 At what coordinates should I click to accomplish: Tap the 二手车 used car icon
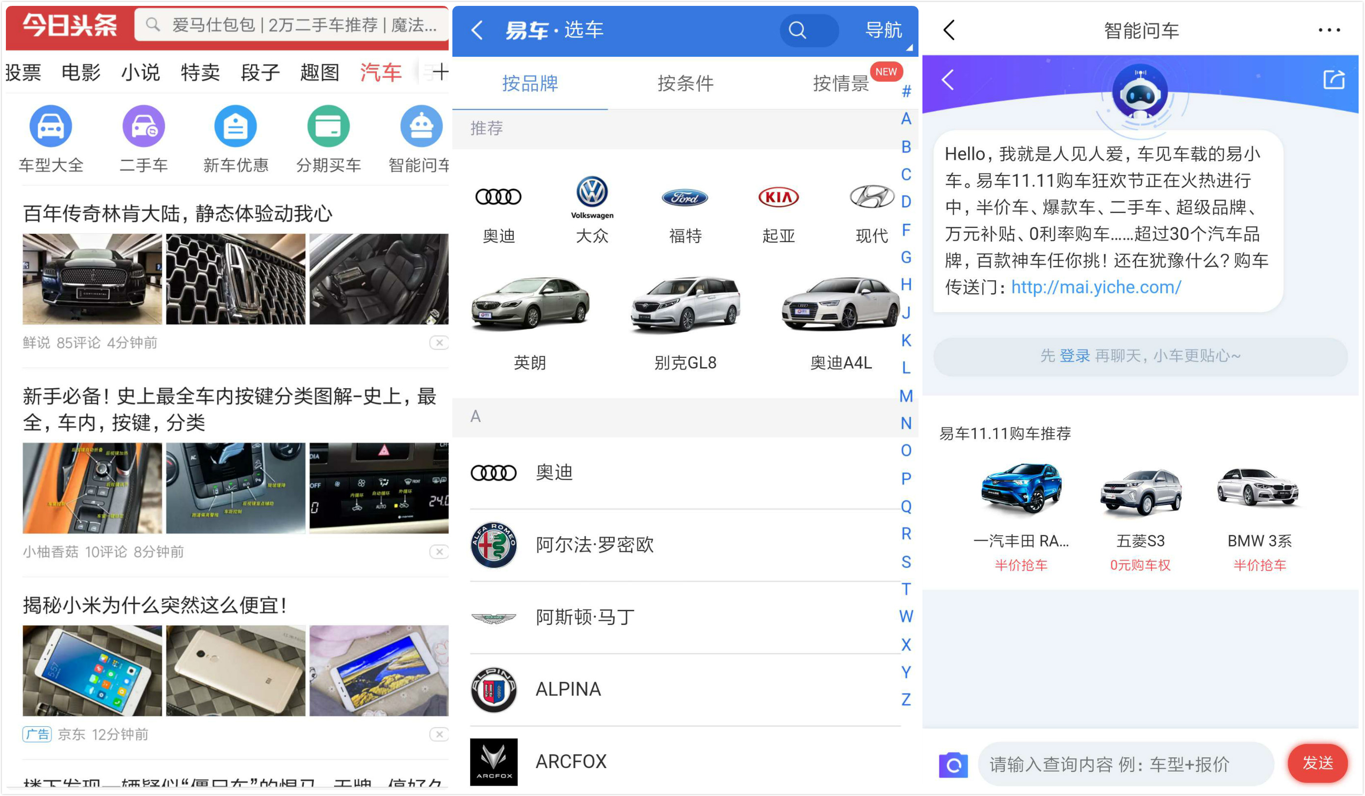point(144,127)
